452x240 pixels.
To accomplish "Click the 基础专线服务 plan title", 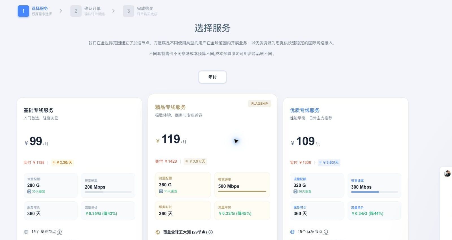I will click(x=38, y=110).
